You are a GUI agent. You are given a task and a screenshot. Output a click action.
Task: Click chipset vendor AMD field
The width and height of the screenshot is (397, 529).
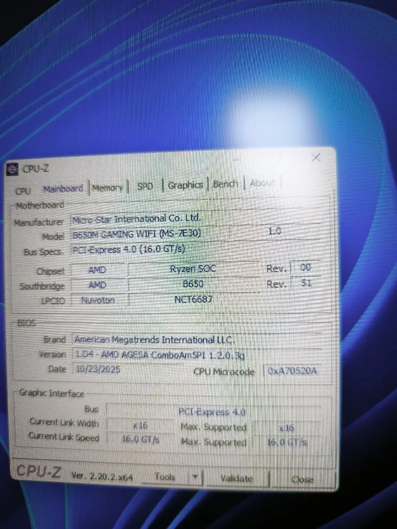pyautogui.click(x=98, y=270)
